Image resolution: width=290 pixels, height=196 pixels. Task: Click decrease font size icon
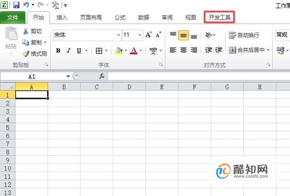(158, 35)
